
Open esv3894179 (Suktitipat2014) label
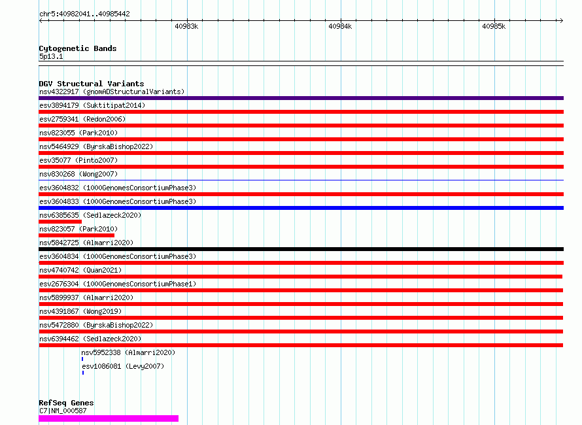coord(92,105)
